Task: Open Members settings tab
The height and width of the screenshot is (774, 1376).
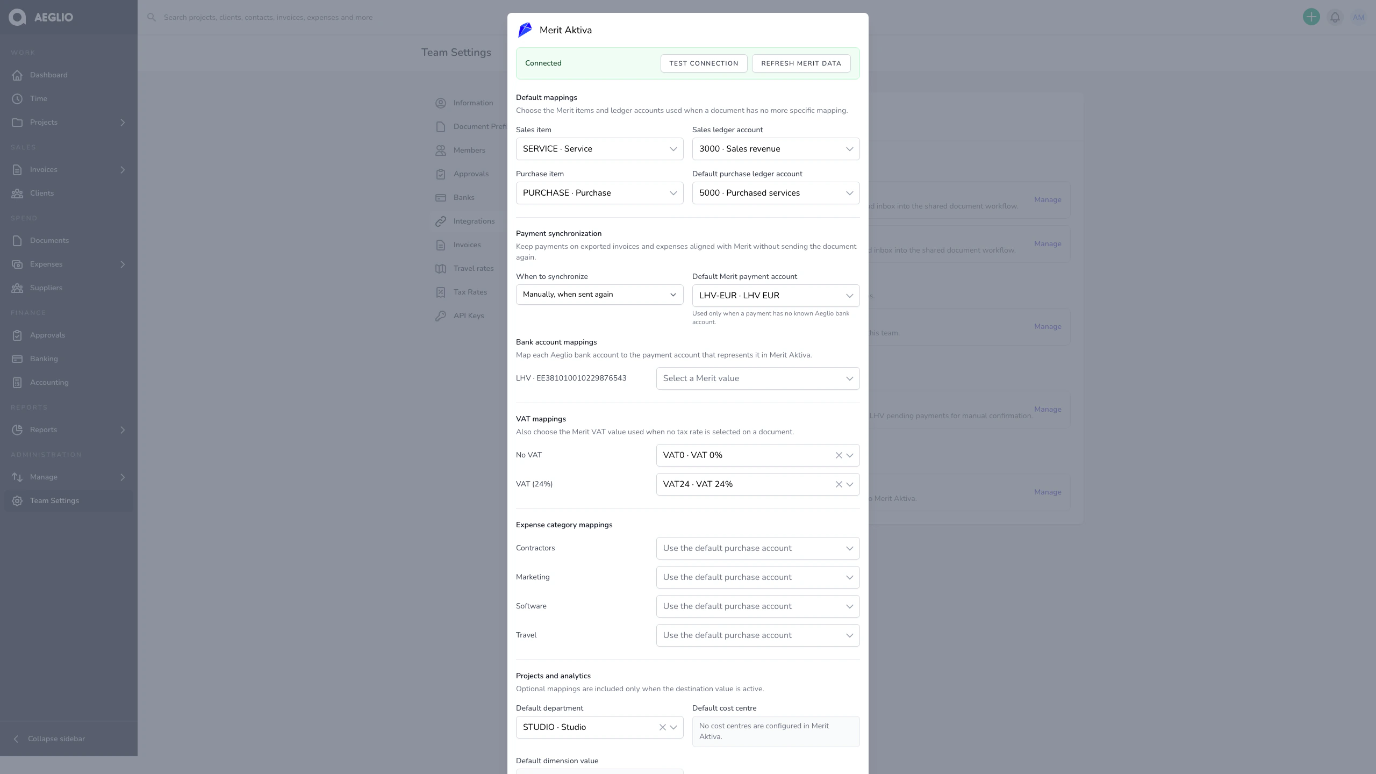Action: point(469,150)
